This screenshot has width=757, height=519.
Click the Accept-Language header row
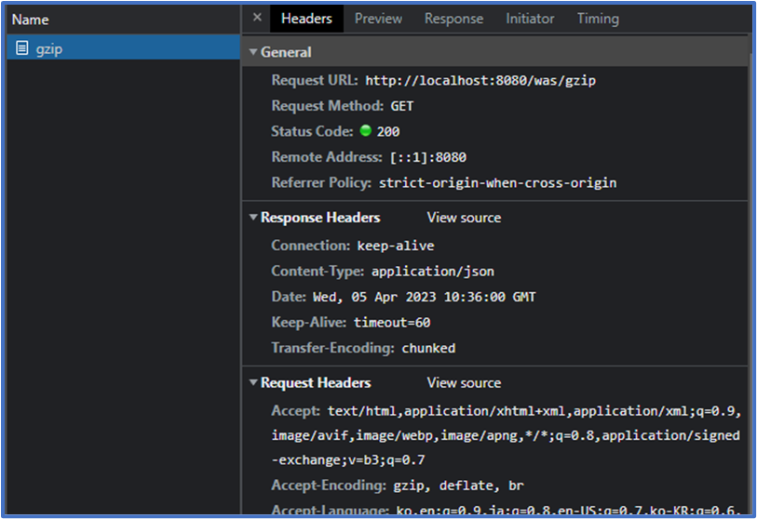[x=506, y=510]
